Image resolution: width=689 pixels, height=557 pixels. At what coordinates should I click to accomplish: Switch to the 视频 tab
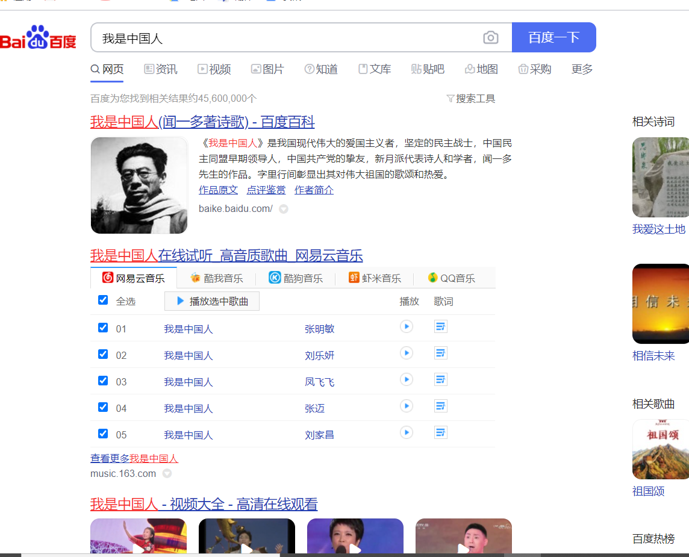(x=214, y=69)
